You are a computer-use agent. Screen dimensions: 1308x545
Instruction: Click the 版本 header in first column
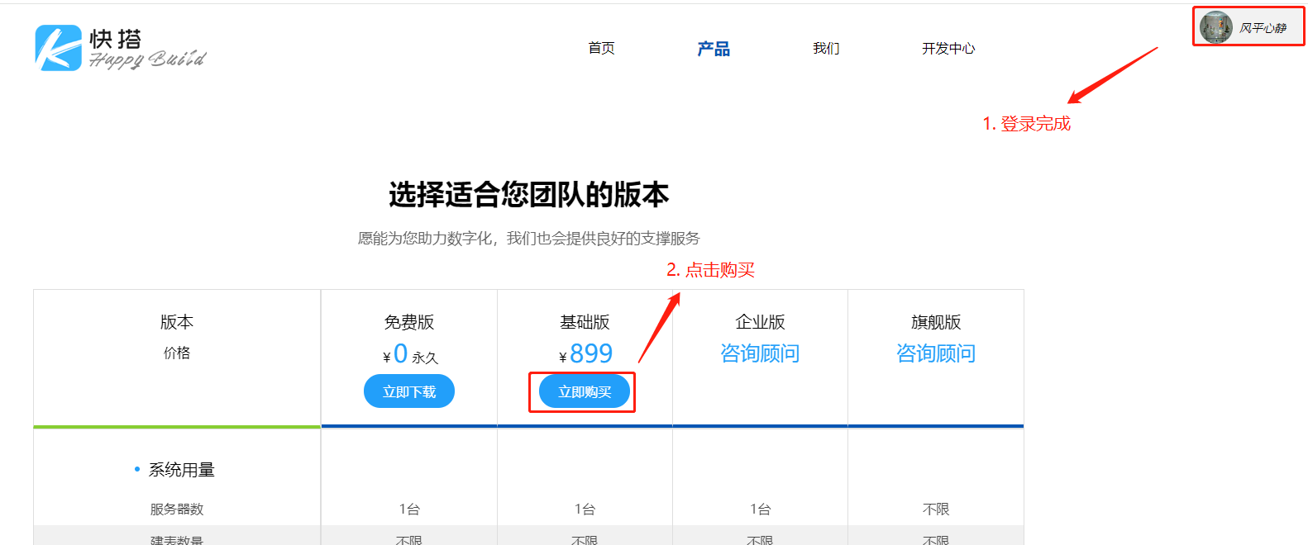[177, 322]
